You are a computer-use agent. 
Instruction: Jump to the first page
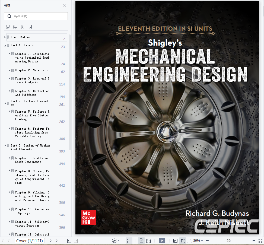2,241
